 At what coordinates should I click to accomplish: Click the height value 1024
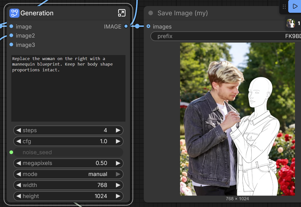[x=101, y=196]
